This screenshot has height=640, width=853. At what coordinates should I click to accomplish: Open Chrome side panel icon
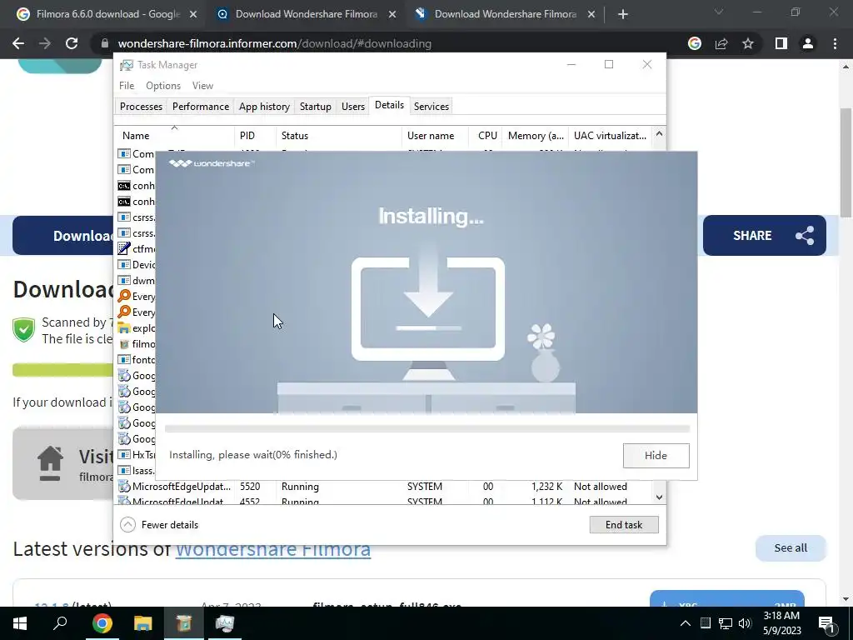(781, 43)
